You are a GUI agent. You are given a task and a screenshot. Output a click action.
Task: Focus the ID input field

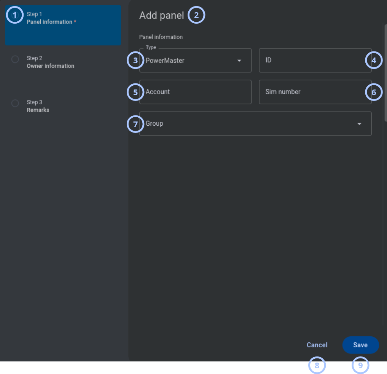click(315, 60)
